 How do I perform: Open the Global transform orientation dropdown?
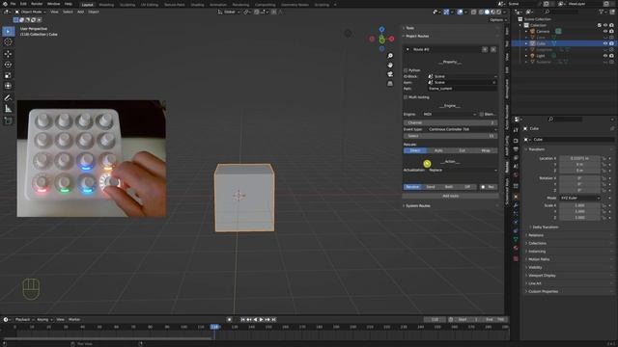pyautogui.click(x=229, y=12)
